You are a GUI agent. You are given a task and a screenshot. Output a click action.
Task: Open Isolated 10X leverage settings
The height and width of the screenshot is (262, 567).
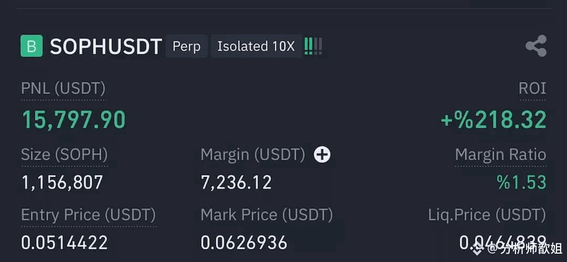[256, 46]
